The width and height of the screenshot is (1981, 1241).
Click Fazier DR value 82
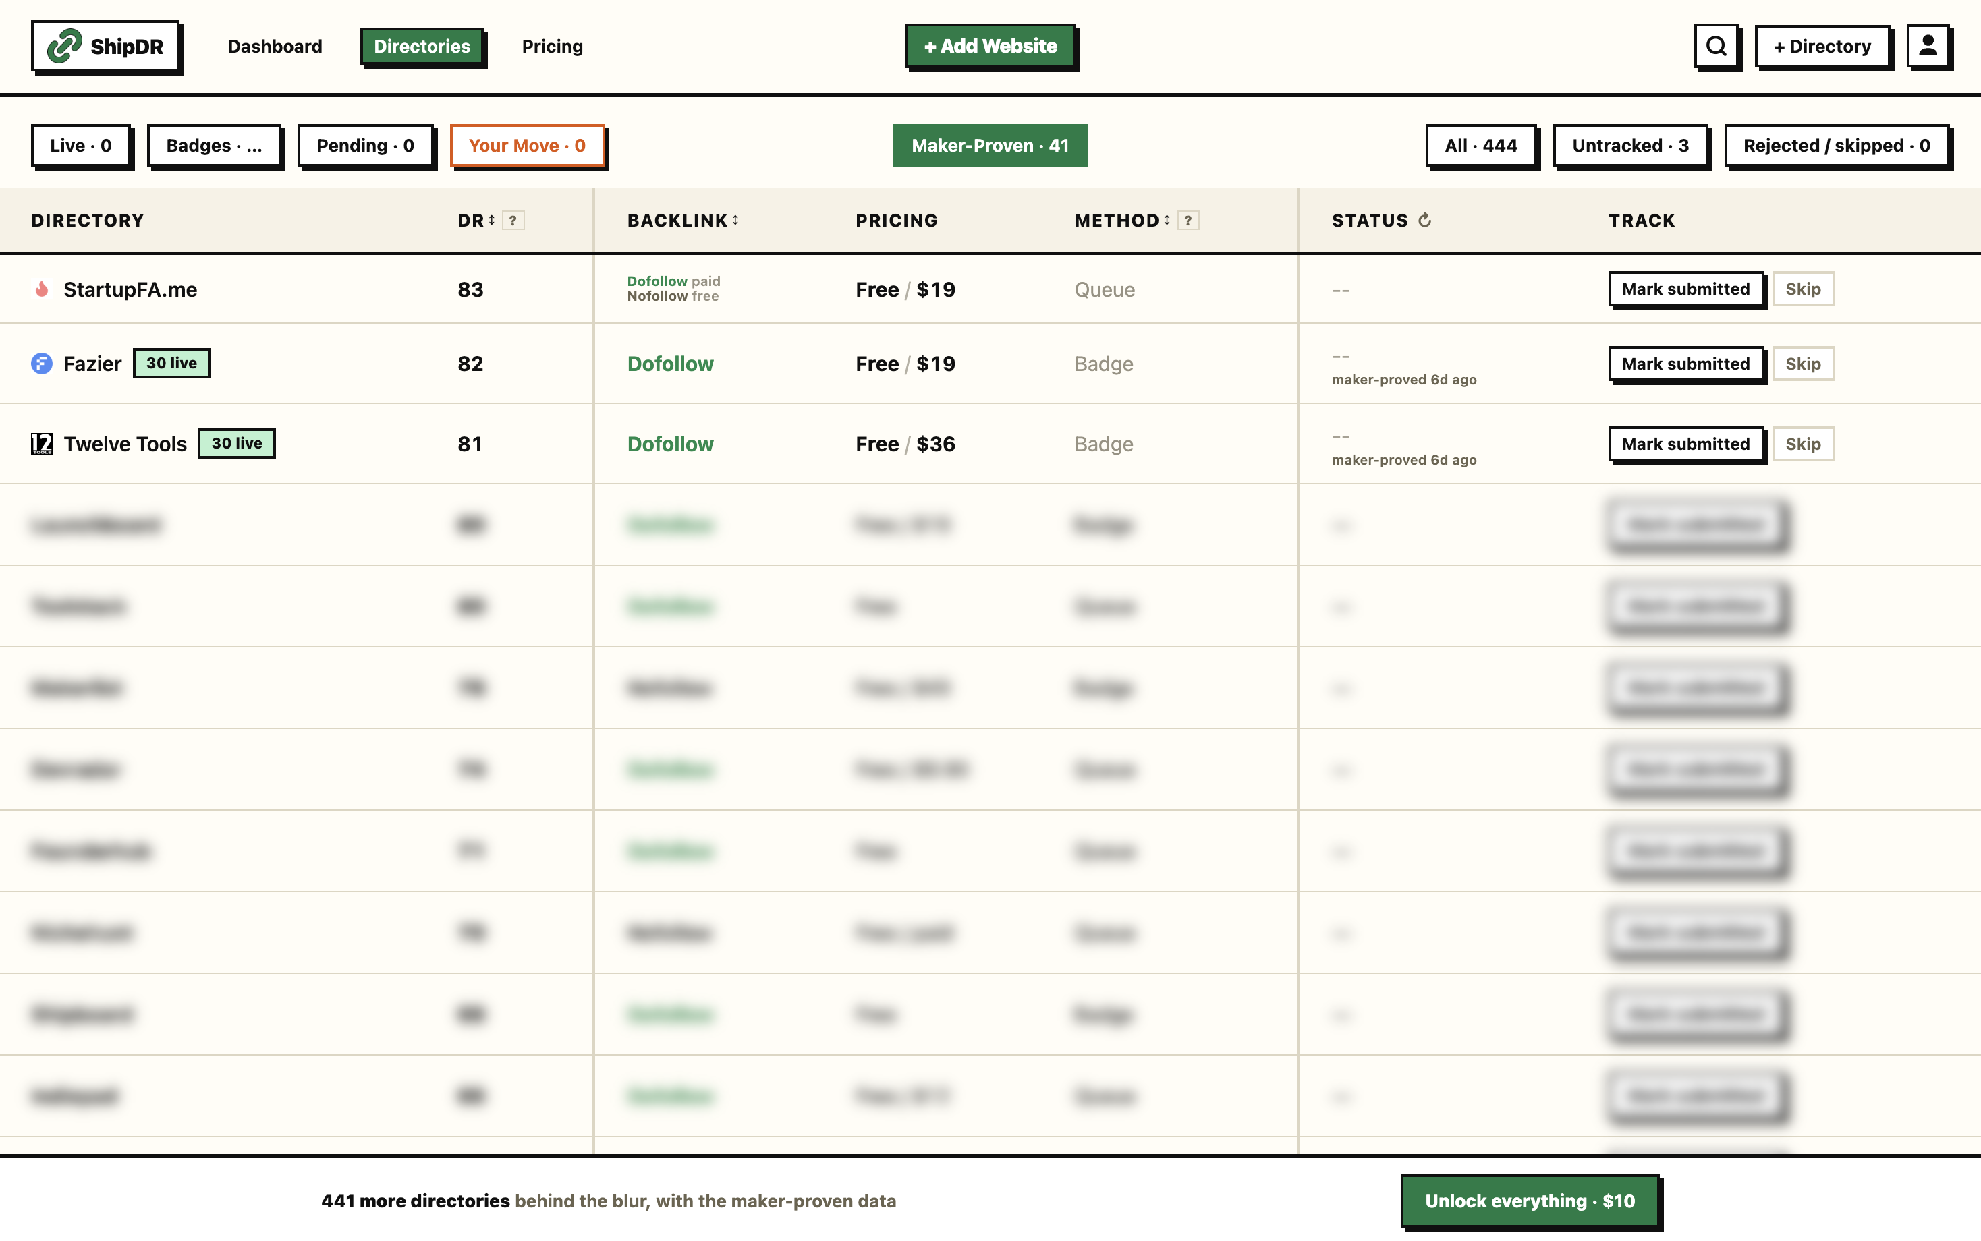coord(470,363)
